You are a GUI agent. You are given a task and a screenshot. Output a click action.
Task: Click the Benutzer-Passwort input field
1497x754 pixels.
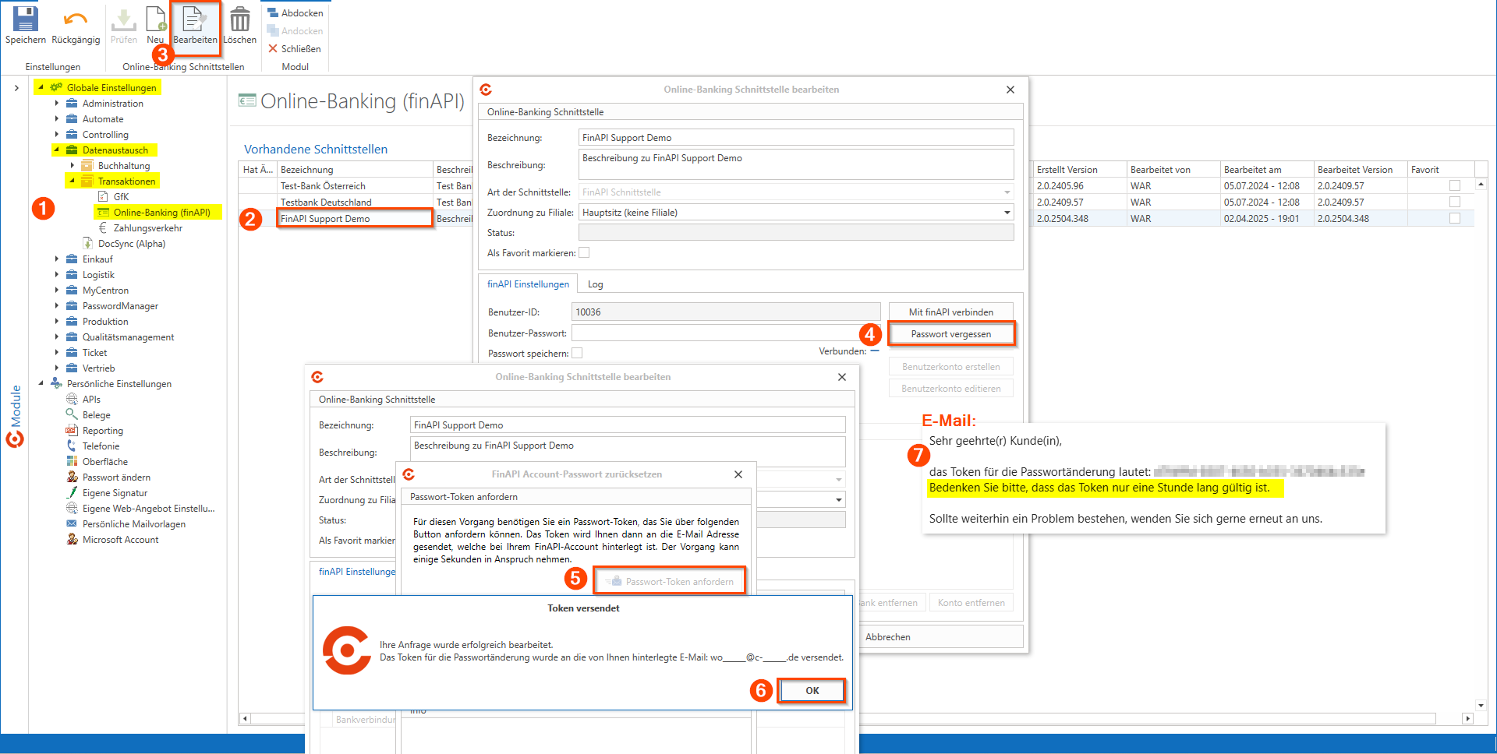point(725,333)
